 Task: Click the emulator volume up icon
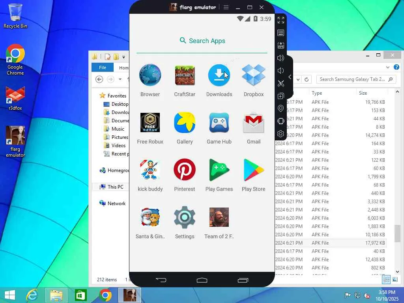click(281, 58)
